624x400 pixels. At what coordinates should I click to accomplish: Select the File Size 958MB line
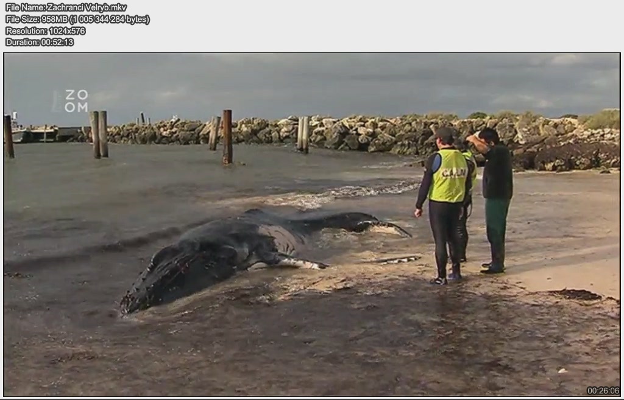(77, 19)
